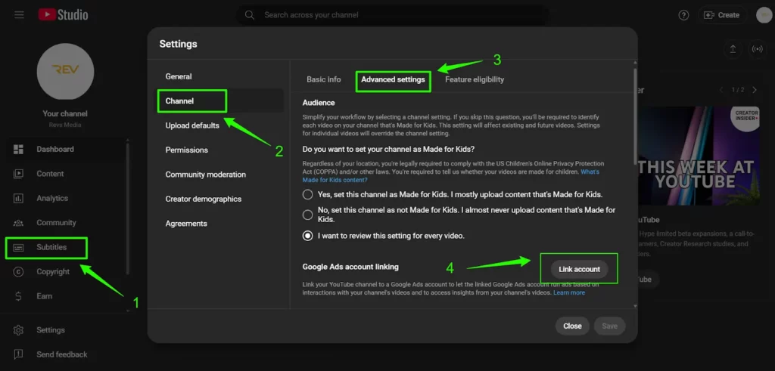Click the Dashboard grid icon in the sidebar

click(18, 150)
